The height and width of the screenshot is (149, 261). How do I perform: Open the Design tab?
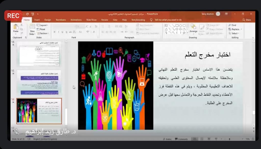tap(47, 20)
